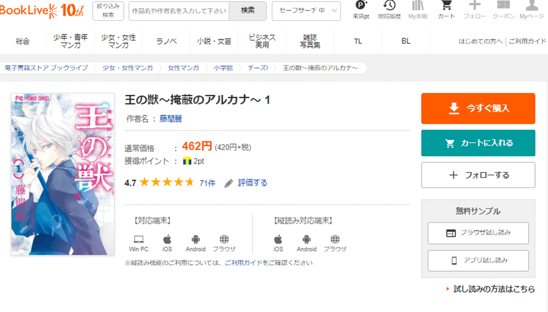Image resolution: width=548 pixels, height=312 pixels.
Task: Click the フォローする button
Action: click(478, 175)
